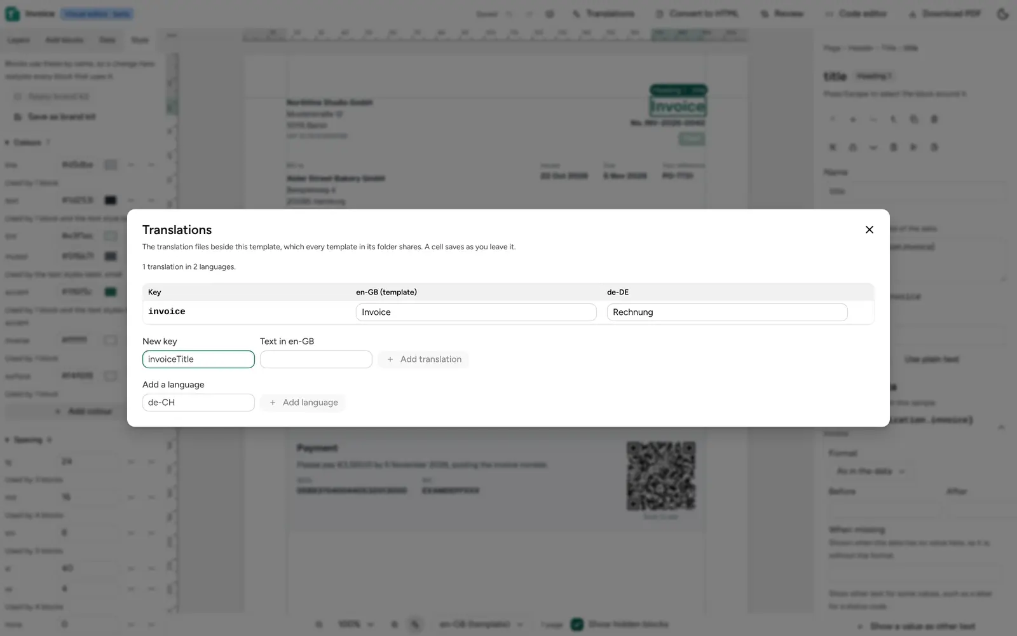1017x636 pixels.
Task: Click the green app logo icon
Action: [x=12, y=13]
